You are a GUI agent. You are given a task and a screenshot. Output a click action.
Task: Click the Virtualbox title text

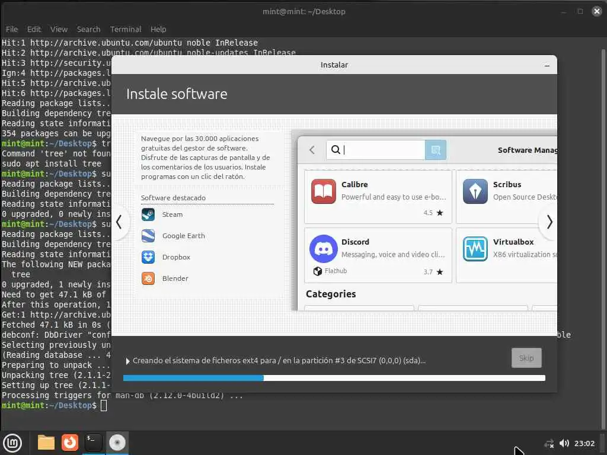point(513,242)
